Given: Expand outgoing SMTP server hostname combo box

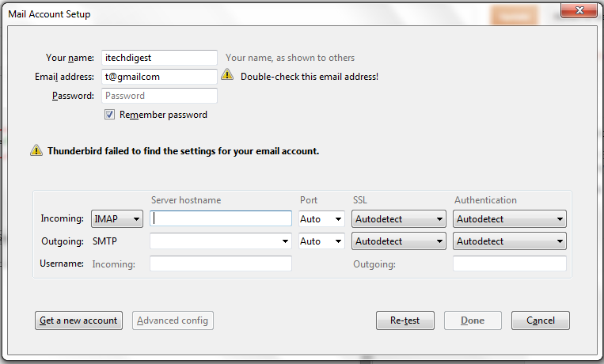Looking at the screenshot, I should pyautogui.click(x=285, y=241).
